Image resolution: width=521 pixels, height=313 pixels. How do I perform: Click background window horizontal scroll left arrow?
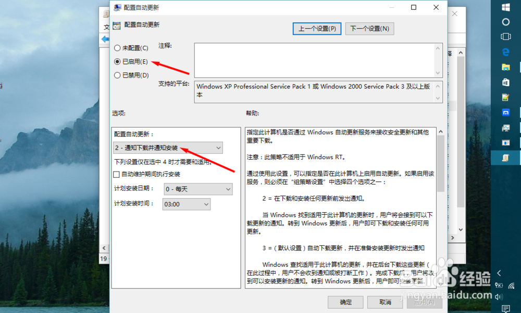coord(104,248)
